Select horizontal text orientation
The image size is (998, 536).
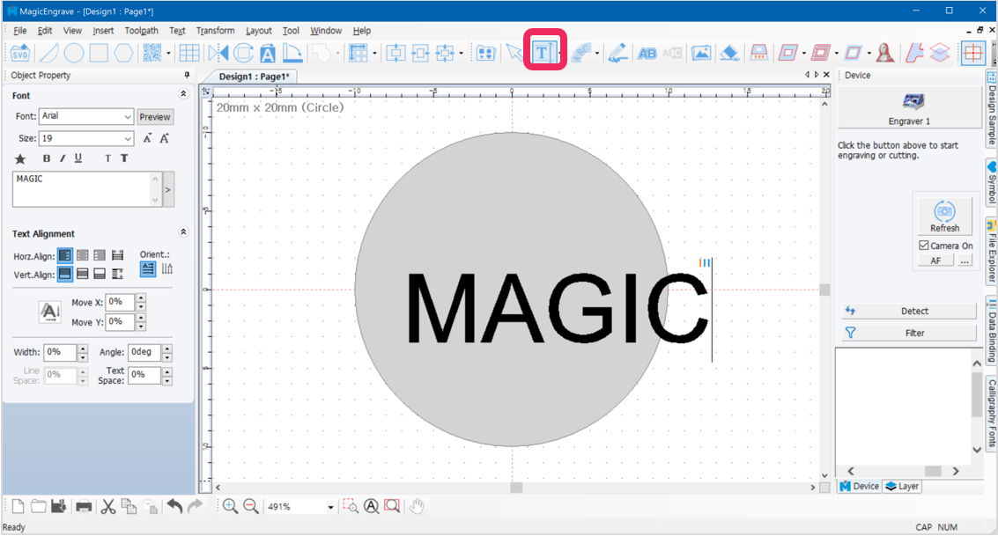[148, 268]
